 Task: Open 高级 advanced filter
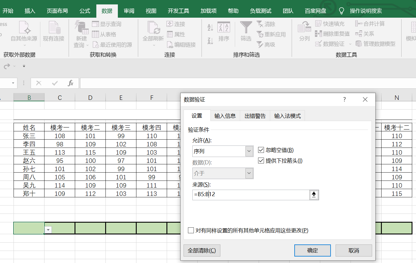(x=266, y=44)
